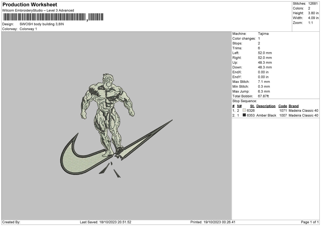
Task: Click the Page 1 of 1 indicator
Action: click(x=310, y=222)
